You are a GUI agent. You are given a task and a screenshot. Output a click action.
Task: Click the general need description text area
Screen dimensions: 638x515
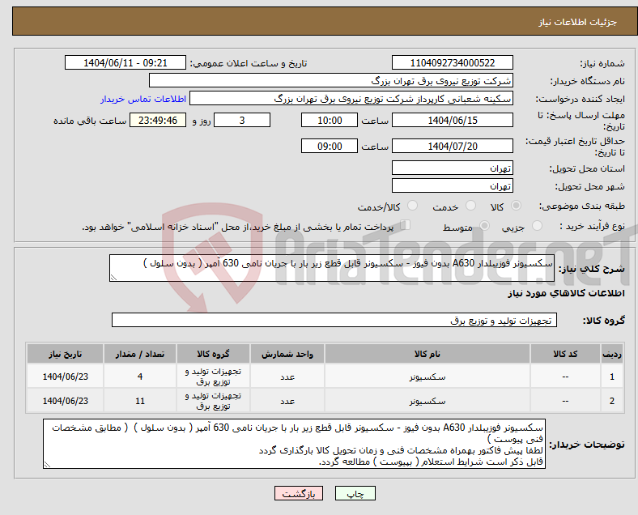click(x=332, y=268)
